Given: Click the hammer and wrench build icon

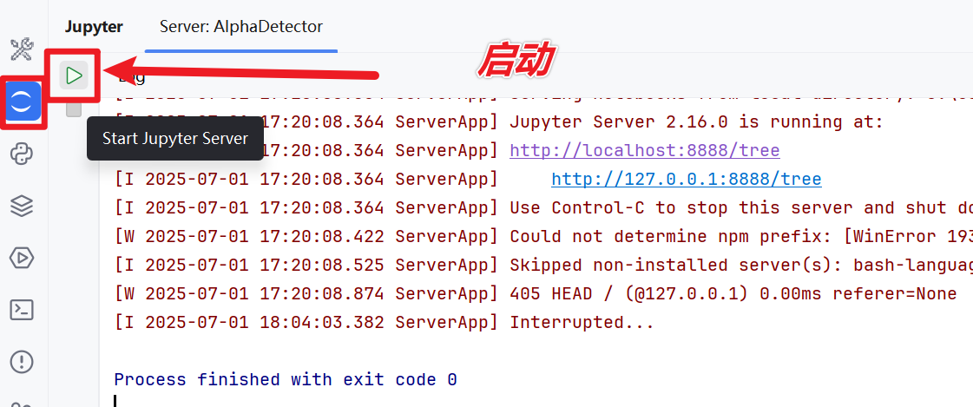Looking at the screenshot, I should 23,49.
